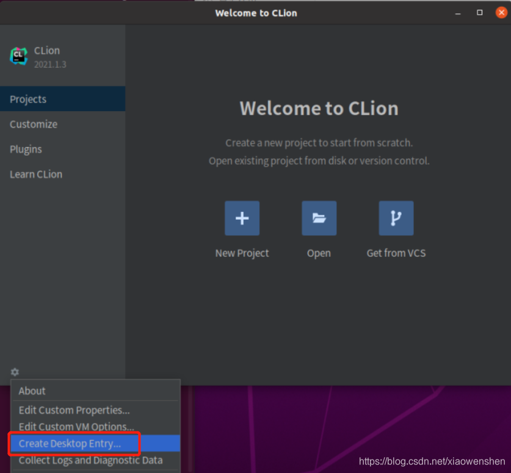Click the Welcome to CLion heading
Viewport: 511px width, 473px height.
pos(319,109)
